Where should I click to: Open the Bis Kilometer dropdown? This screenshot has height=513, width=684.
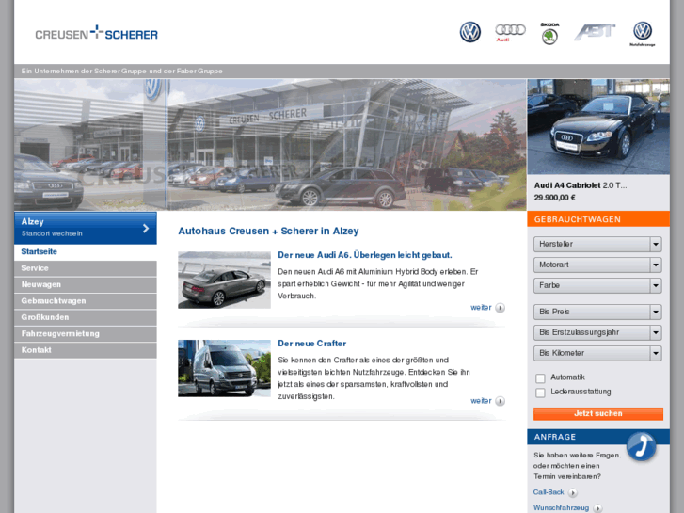pos(597,353)
